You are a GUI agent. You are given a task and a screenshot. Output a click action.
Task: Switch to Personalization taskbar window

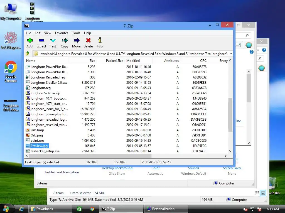tap(166, 209)
